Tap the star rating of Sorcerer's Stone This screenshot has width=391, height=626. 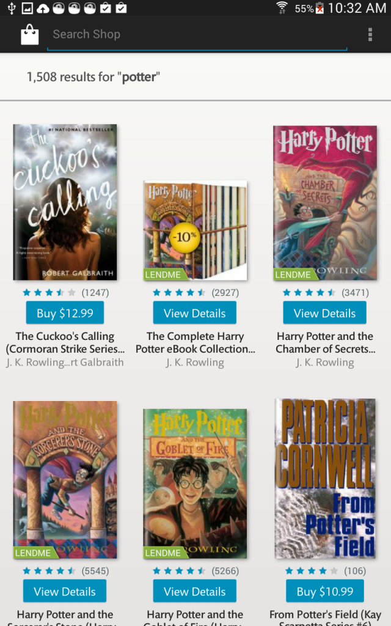point(49,571)
